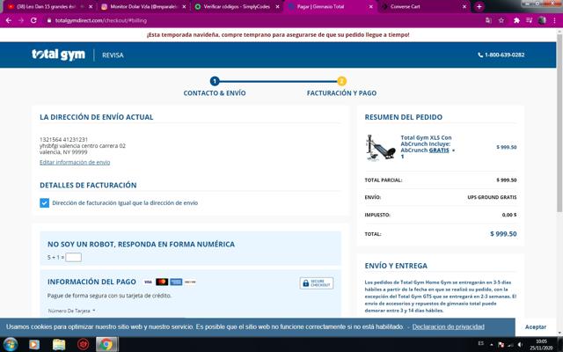Image resolution: width=563 pixels, height=352 pixels.
Task: Click the Secure Checkout lock badge
Action: point(317,283)
